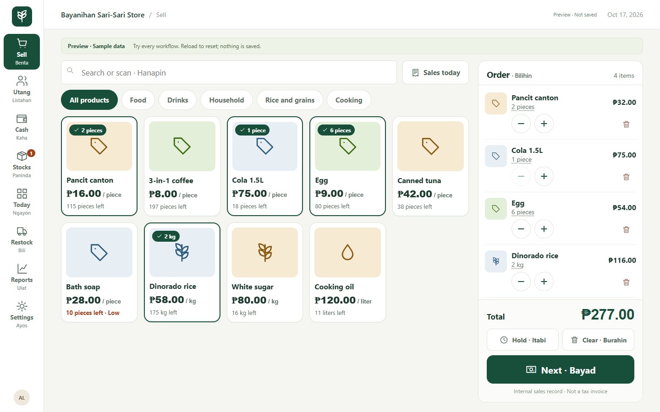
Task: Go to Today Ngayon in the sidebar
Action: 22,201
